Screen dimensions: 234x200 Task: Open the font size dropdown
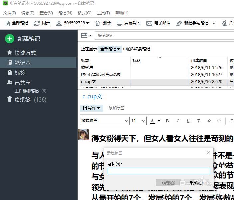pyautogui.click(x=138, y=121)
